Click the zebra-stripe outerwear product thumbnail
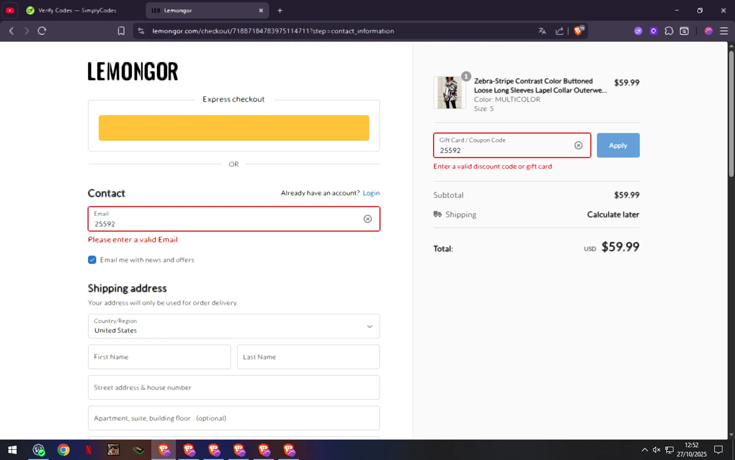Image resolution: width=735 pixels, height=460 pixels. [x=450, y=93]
